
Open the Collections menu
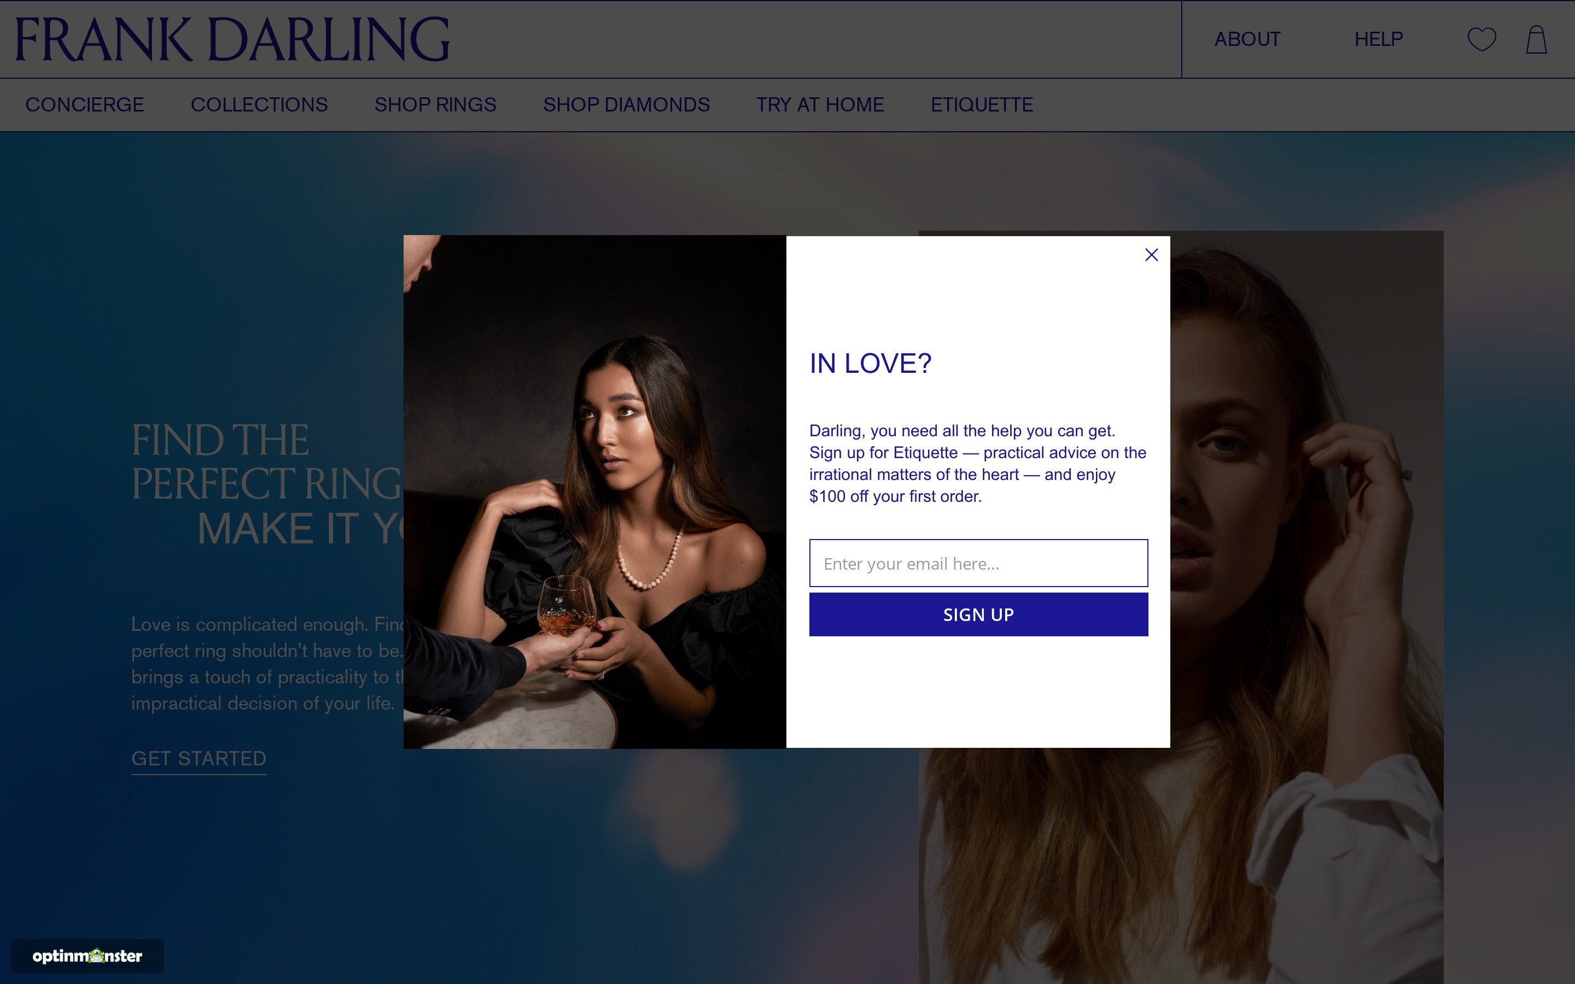(259, 105)
